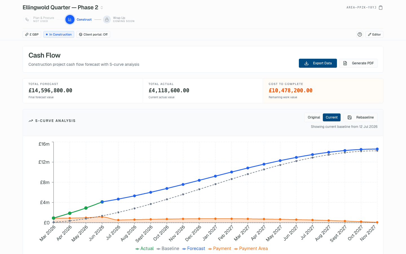Click the forecast data point at Dec 2026

point(199,180)
